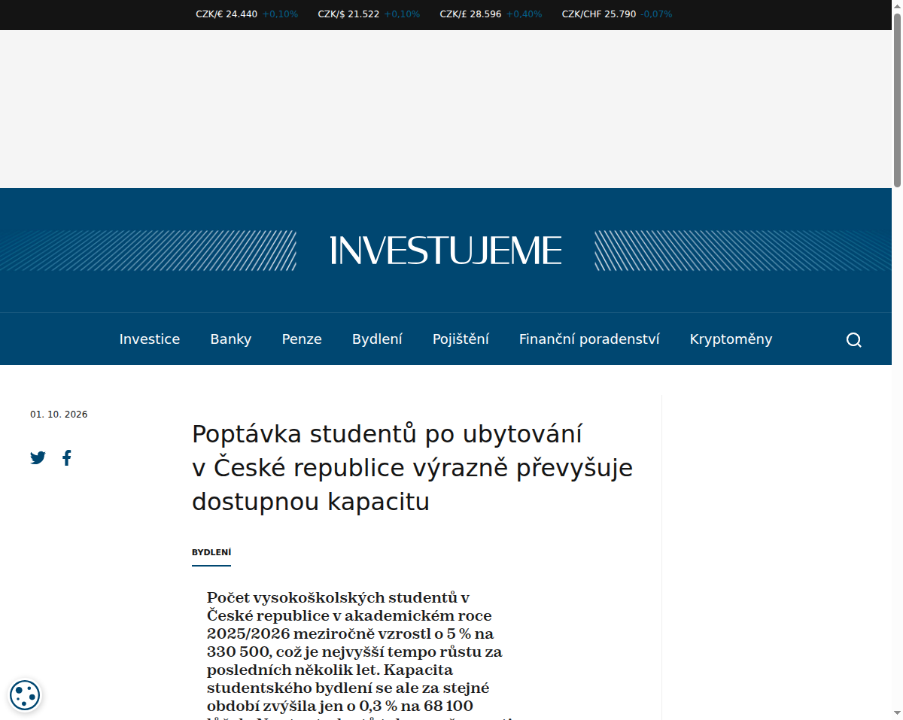Click the BYDLENÍ article category tag

coord(211,552)
